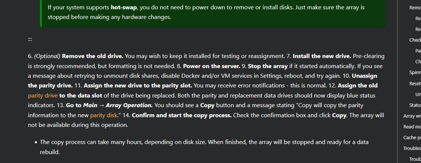Viewport: 421px width, 163px height.
Task: Open the "Par…" sub-entry below Check
Action: pyautogui.click(x=418, y=51)
